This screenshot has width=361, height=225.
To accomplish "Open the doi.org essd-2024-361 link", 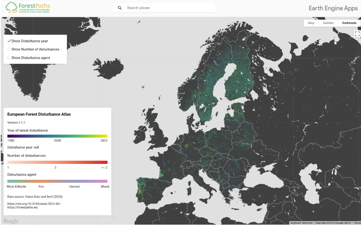I will coord(34,204).
